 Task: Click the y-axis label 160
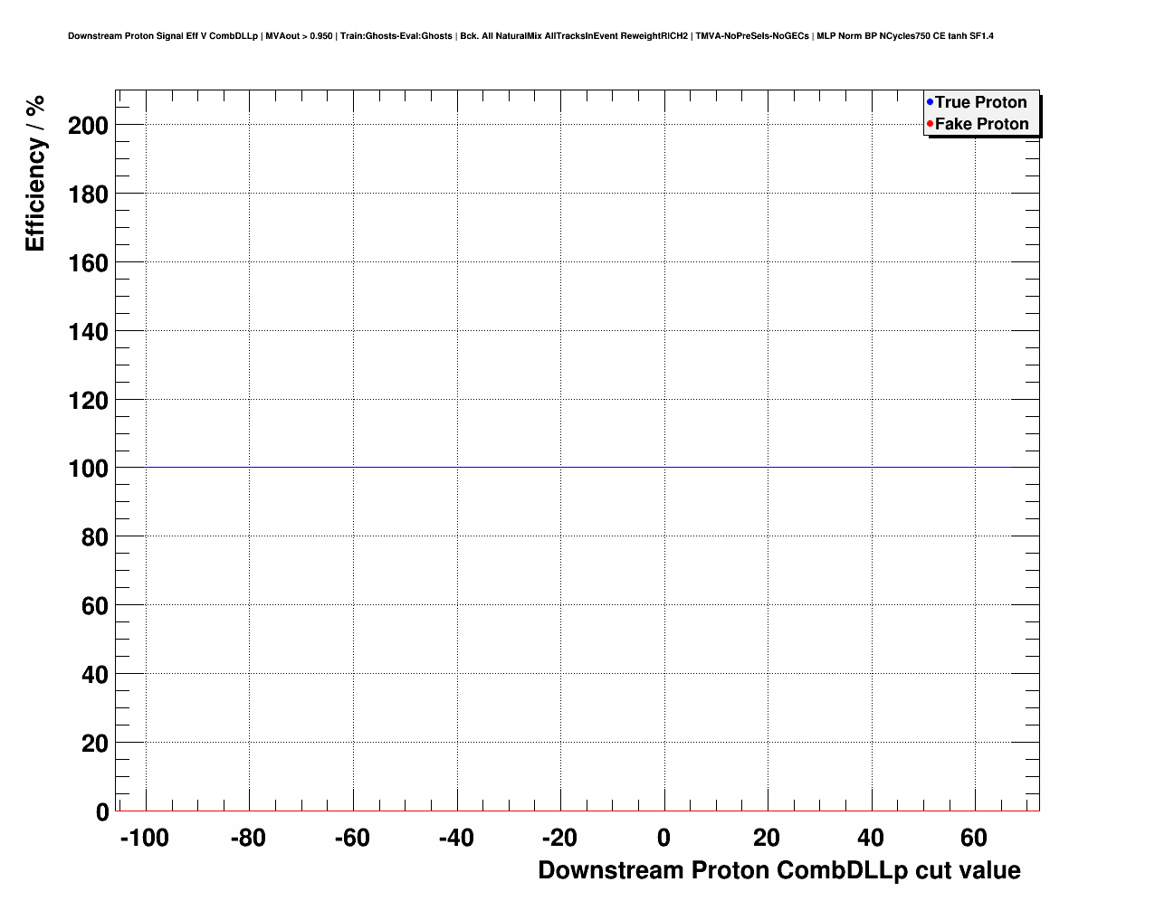point(88,263)
